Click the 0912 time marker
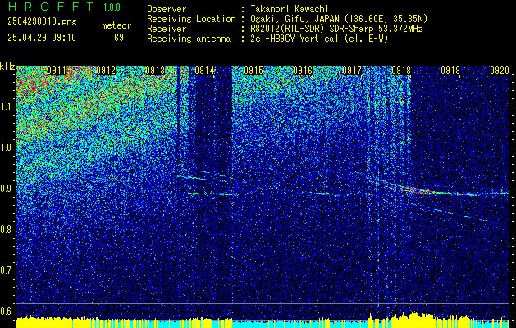 106,71
